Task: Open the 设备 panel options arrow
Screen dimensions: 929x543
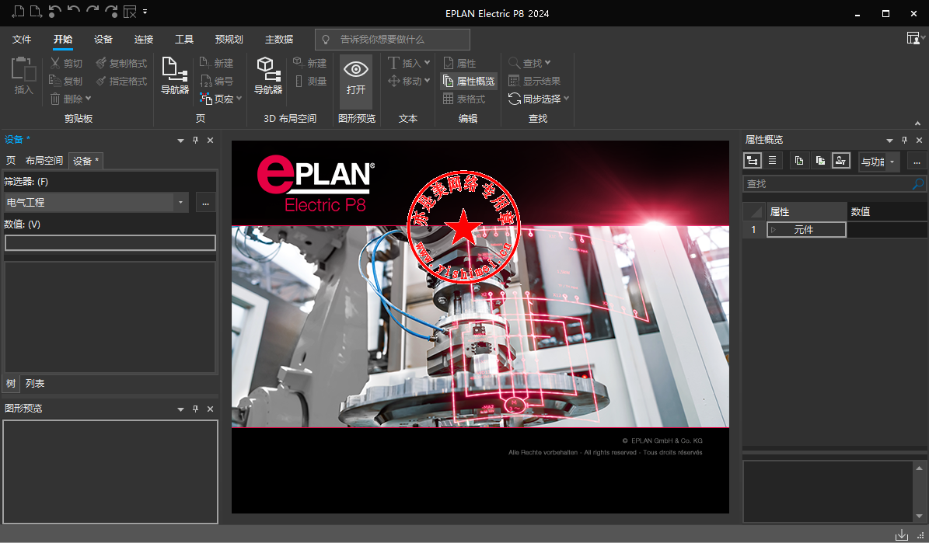Action: click(x=180, y=141)
